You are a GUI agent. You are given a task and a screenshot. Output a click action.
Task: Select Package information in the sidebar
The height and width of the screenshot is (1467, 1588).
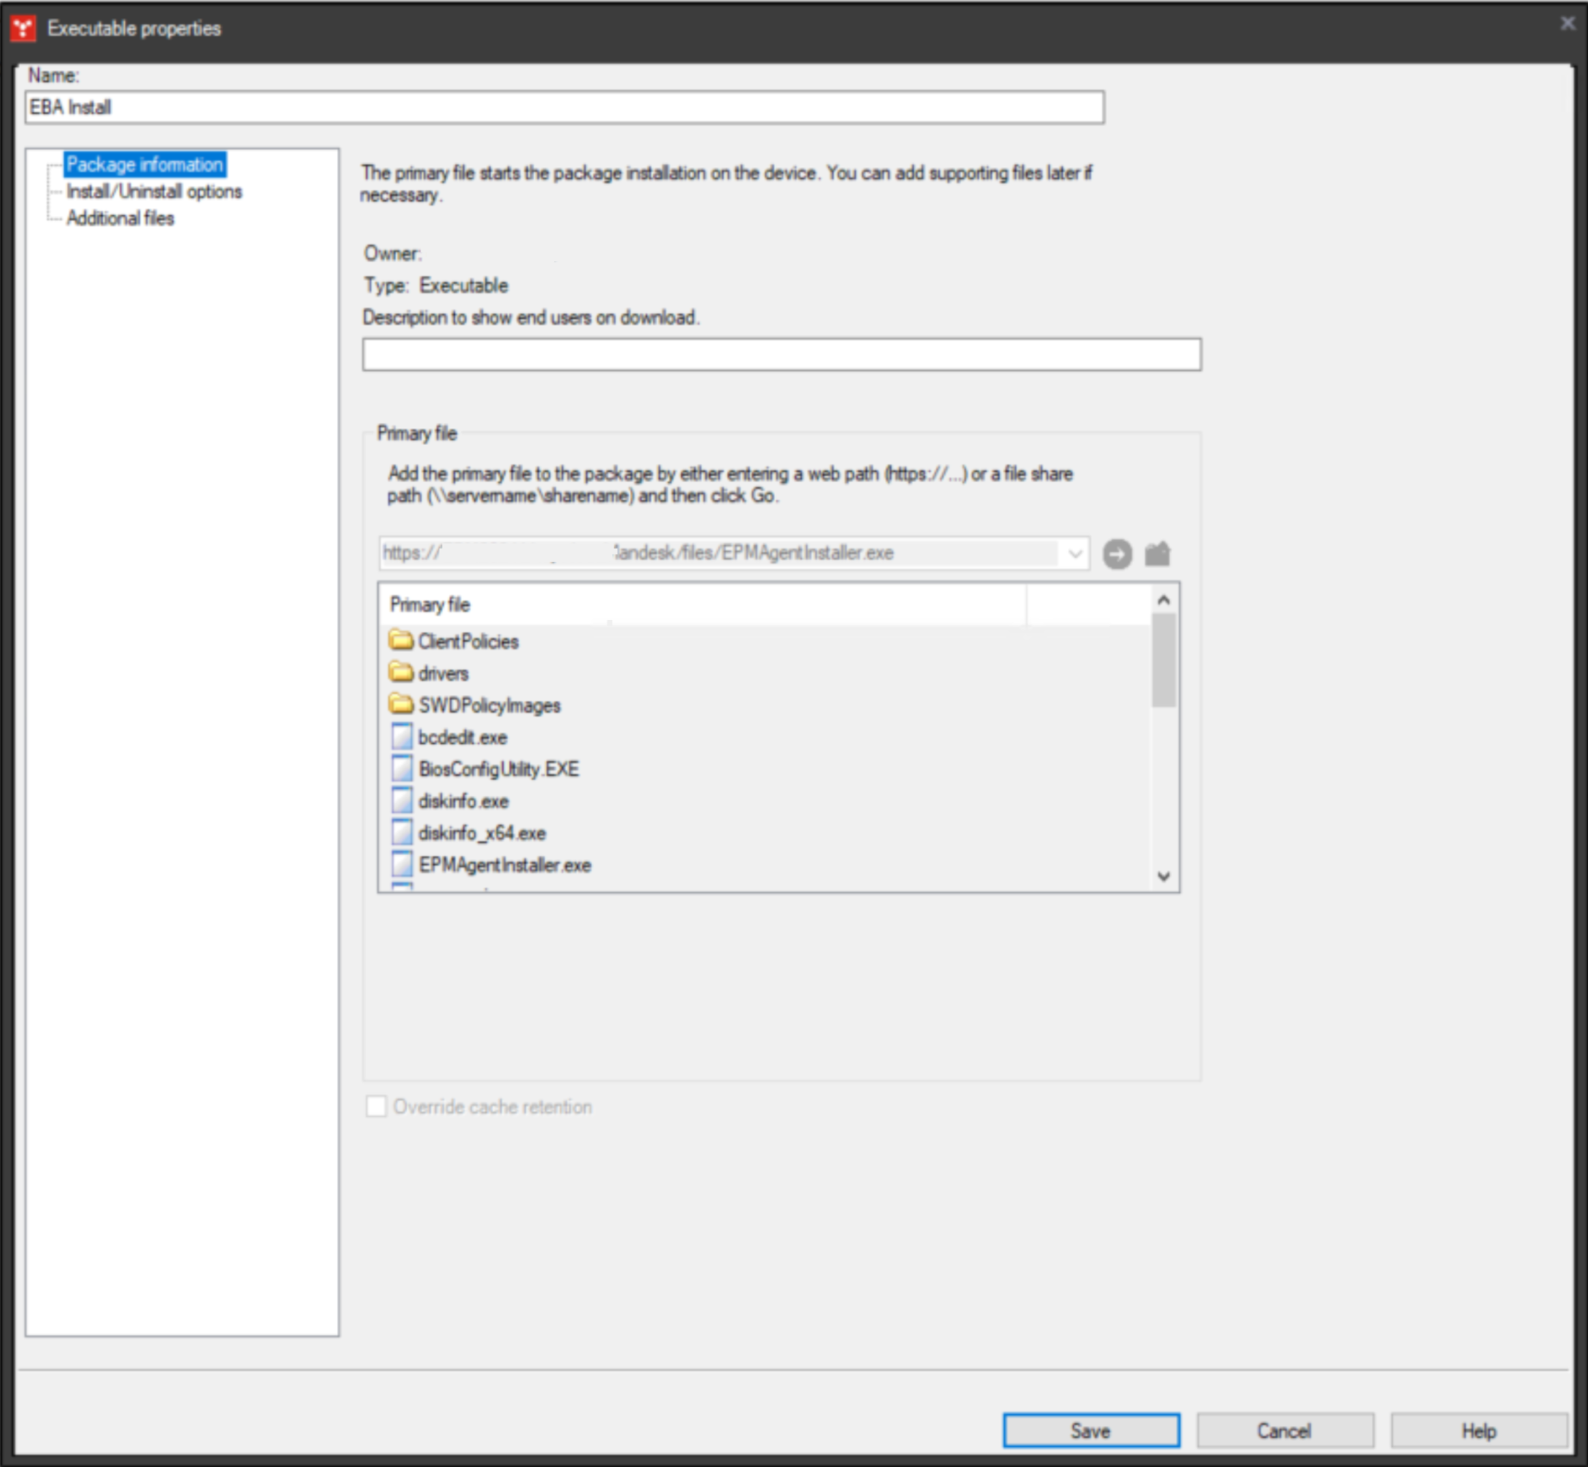tap(144, 162)
